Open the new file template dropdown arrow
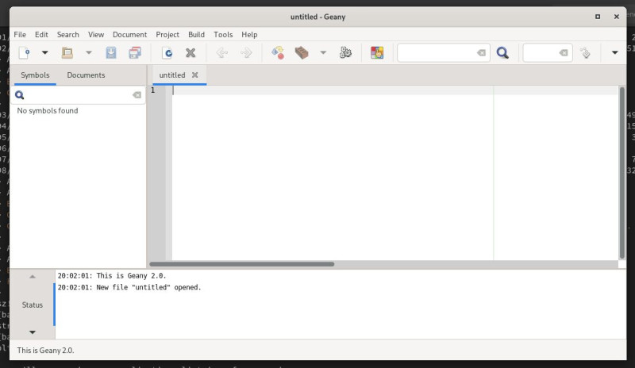The height and width of the screenshot is (368, 635). [x=45, y=52]
